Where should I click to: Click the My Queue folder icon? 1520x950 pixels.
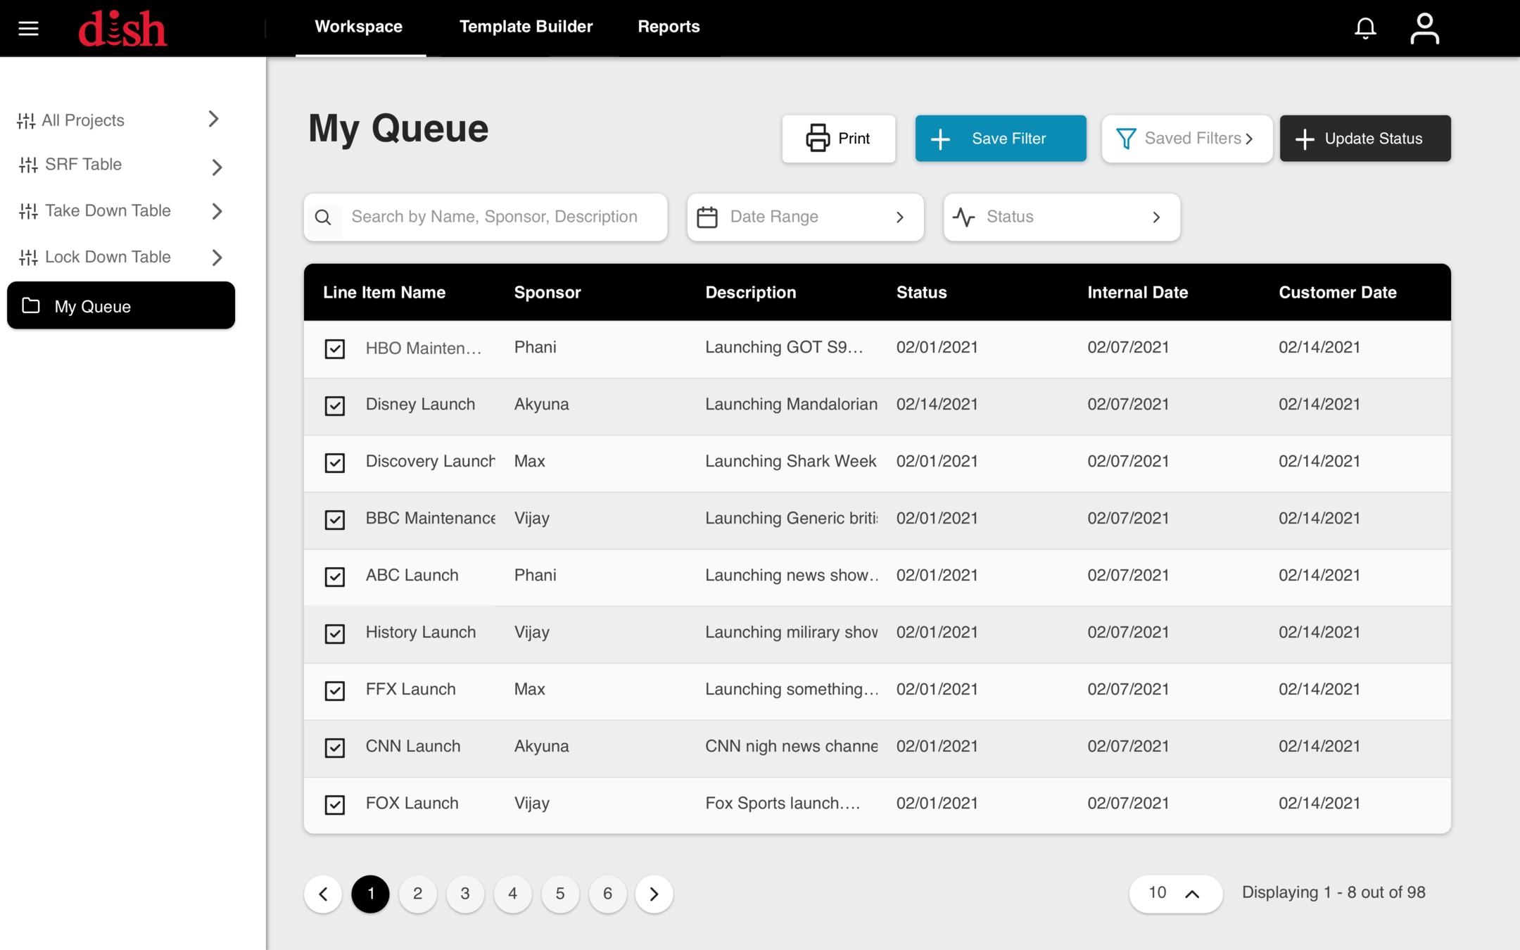[x=31, y=305]
